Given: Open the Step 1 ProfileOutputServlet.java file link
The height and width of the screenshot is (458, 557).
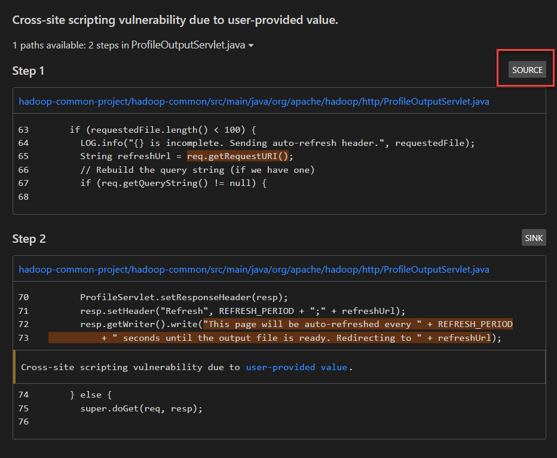Looking at the screenshot, I should (x=253, y=101).
